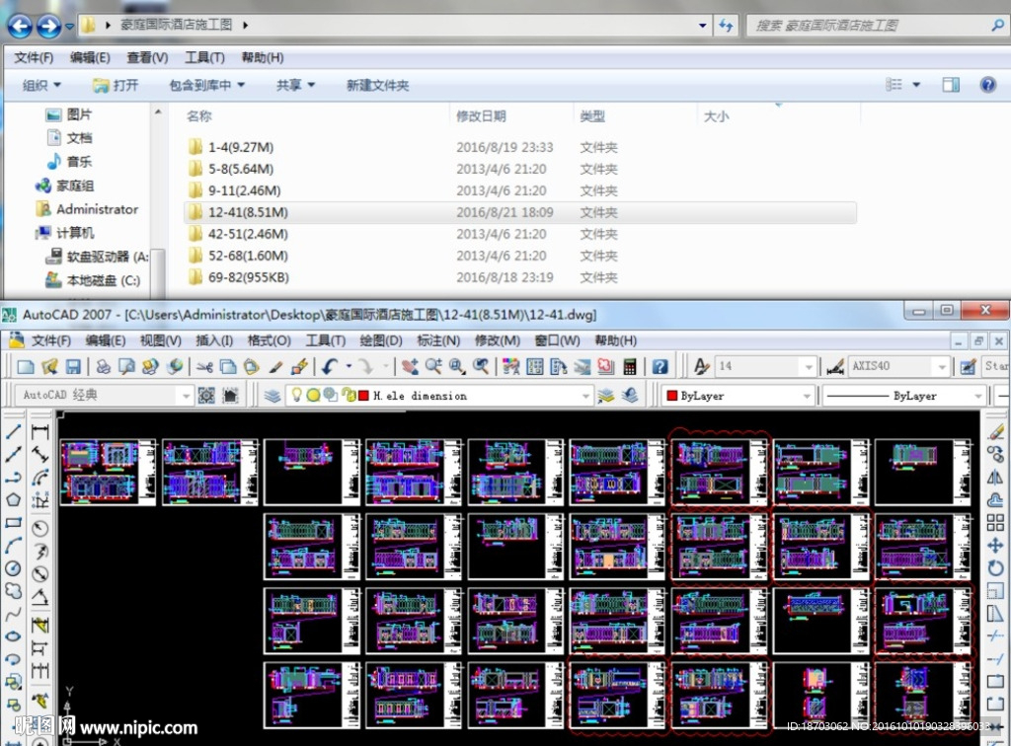
Task: Click the Explorer back navigation button
Action: point(20,26)
